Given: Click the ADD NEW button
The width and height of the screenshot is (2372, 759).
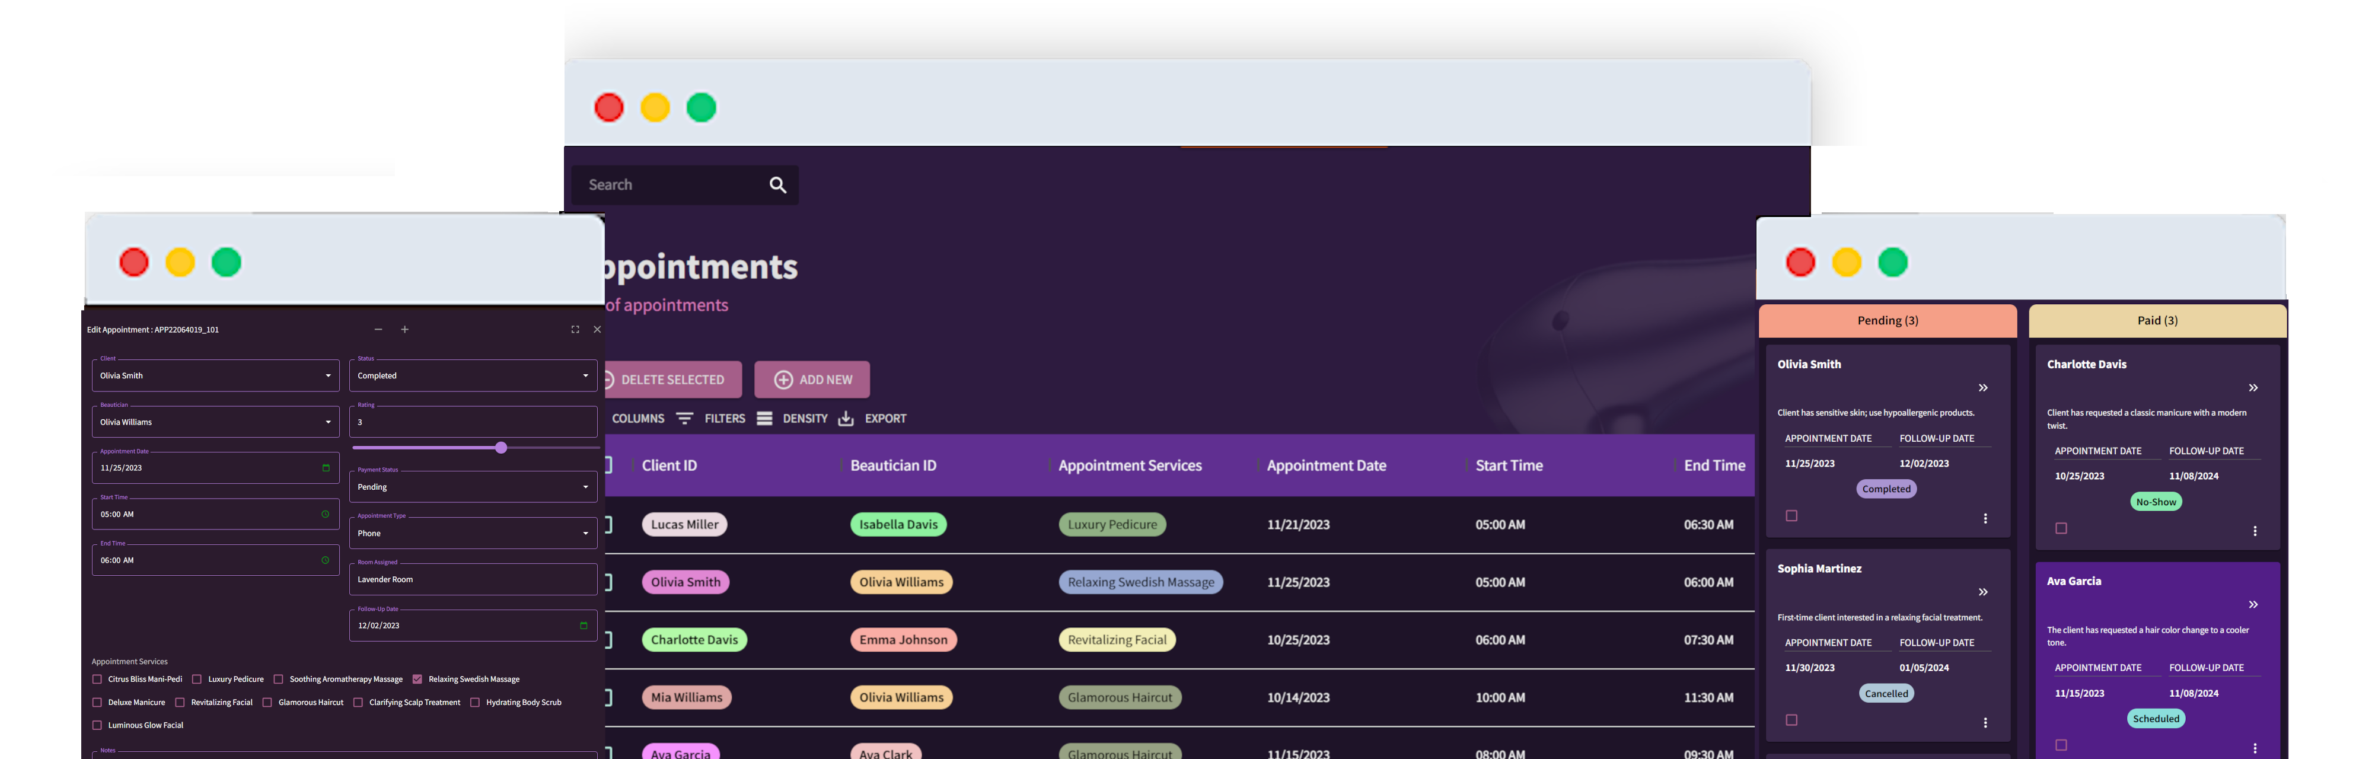Looking at the screenshot, I should (812, 378).
